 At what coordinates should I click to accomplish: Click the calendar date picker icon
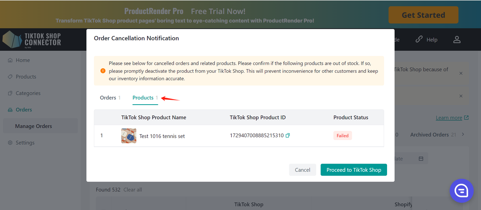(x=421, y=159)
